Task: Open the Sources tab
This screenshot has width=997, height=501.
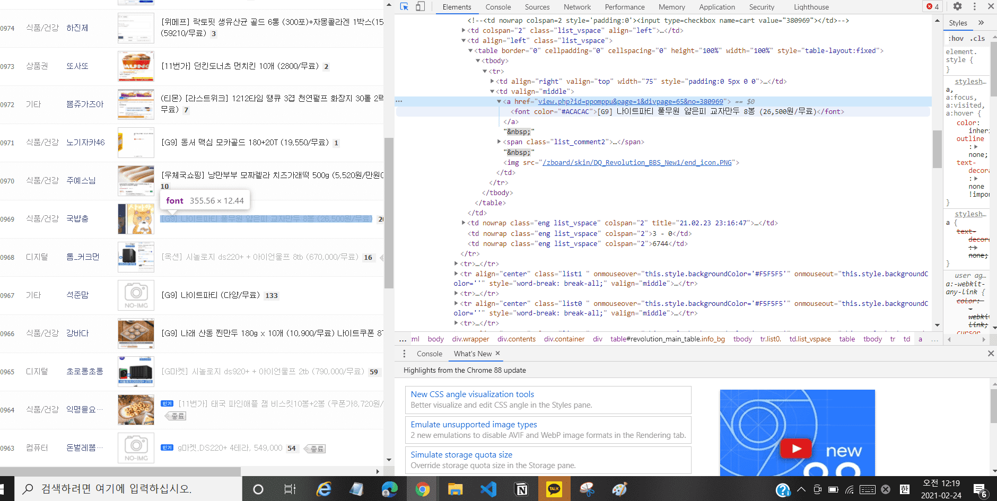Action: coord(537,7)
